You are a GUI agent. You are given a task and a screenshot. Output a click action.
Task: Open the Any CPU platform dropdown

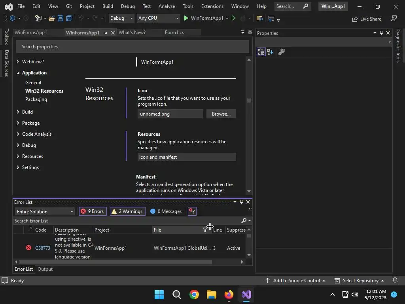pos(158,18)
